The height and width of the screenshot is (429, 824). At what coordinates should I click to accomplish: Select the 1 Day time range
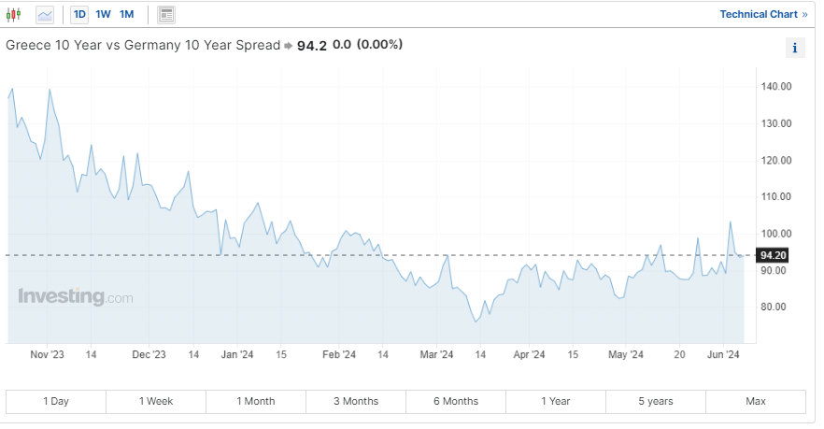pos(56,401)
